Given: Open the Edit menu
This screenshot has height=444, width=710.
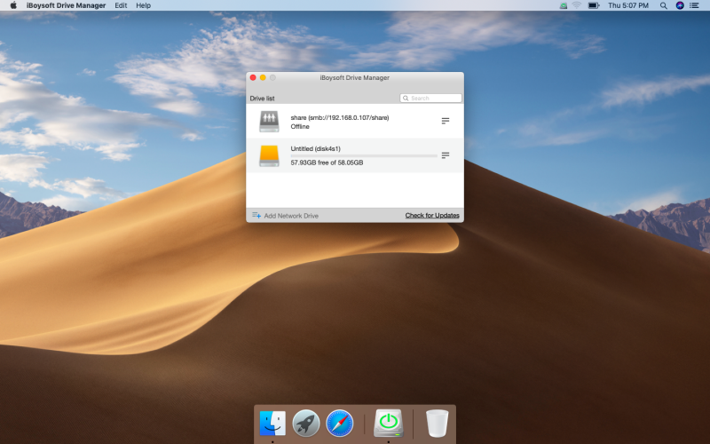Looking at the screenshot, I should point(121,5).
